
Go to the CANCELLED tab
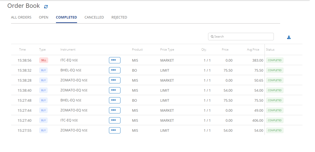click(94, 17)
